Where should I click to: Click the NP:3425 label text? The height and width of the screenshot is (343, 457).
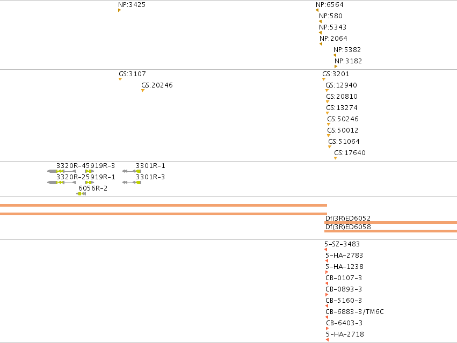[132, 5]
